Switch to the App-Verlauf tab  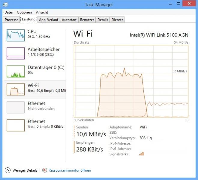click(x=49, y=20)
